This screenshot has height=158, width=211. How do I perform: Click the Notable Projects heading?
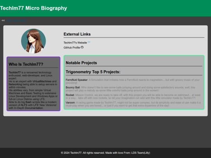pyautogui.click(x=81, y=63)
